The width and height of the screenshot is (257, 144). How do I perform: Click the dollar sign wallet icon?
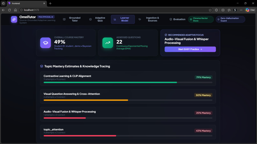coord(235,10)
